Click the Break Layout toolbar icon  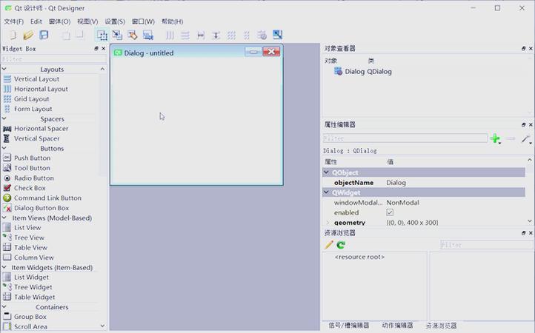(262, 35)
